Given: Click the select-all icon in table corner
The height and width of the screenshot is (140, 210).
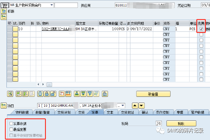Looking at the screenshot, I should coord(9,23).
